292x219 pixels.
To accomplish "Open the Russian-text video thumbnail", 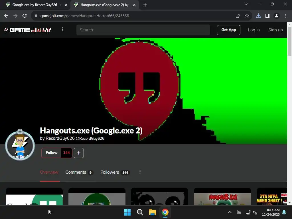I will [272, 196].
